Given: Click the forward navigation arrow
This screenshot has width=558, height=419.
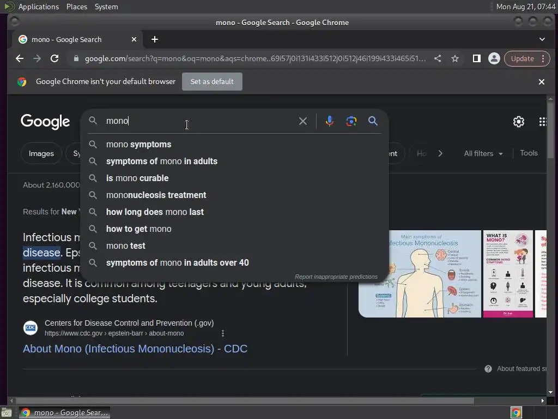Looking at the screenshot, I should [37, 58].
